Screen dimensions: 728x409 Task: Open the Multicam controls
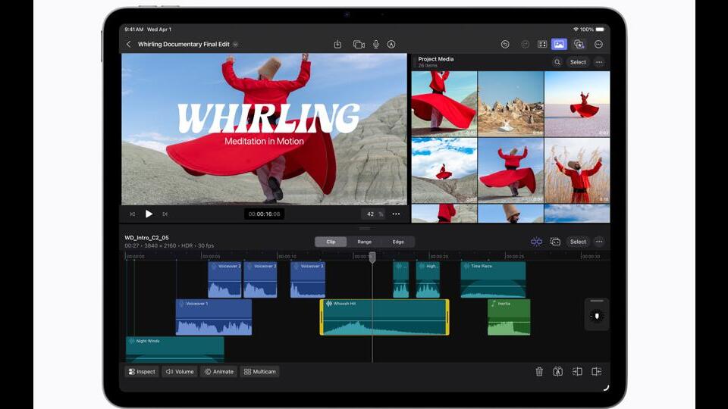click(259, 371)
